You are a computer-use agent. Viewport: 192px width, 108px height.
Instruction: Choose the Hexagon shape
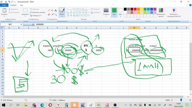(x=77, y=12)
